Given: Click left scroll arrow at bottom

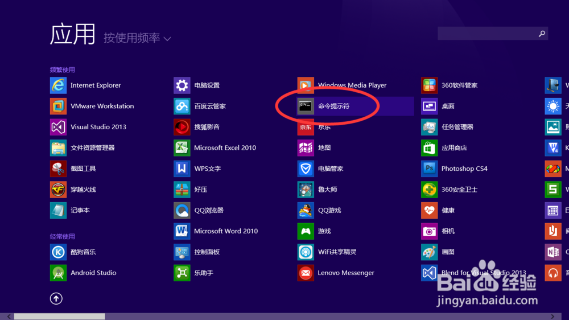Looking at the screenshot, I should (9, 317).
